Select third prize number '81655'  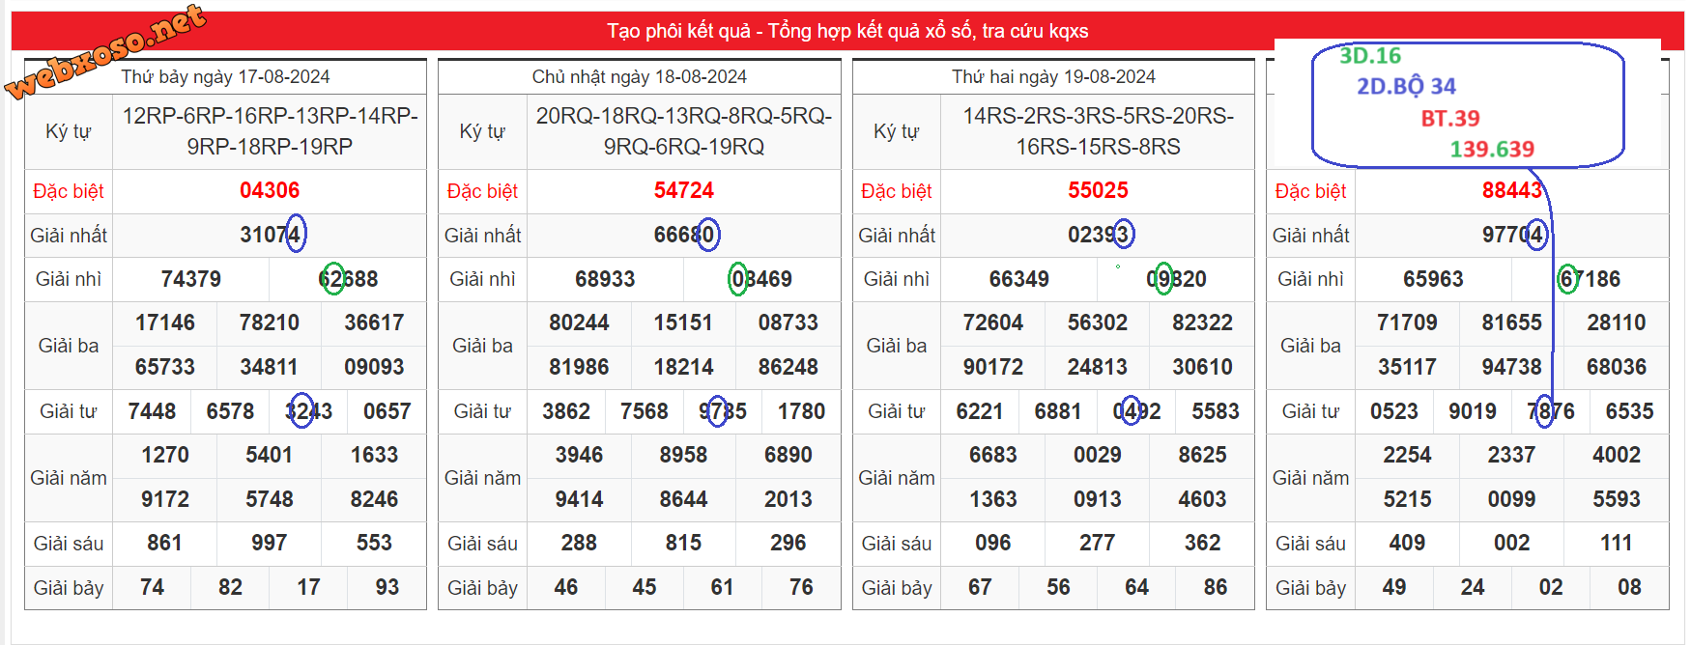point(1511,322)
